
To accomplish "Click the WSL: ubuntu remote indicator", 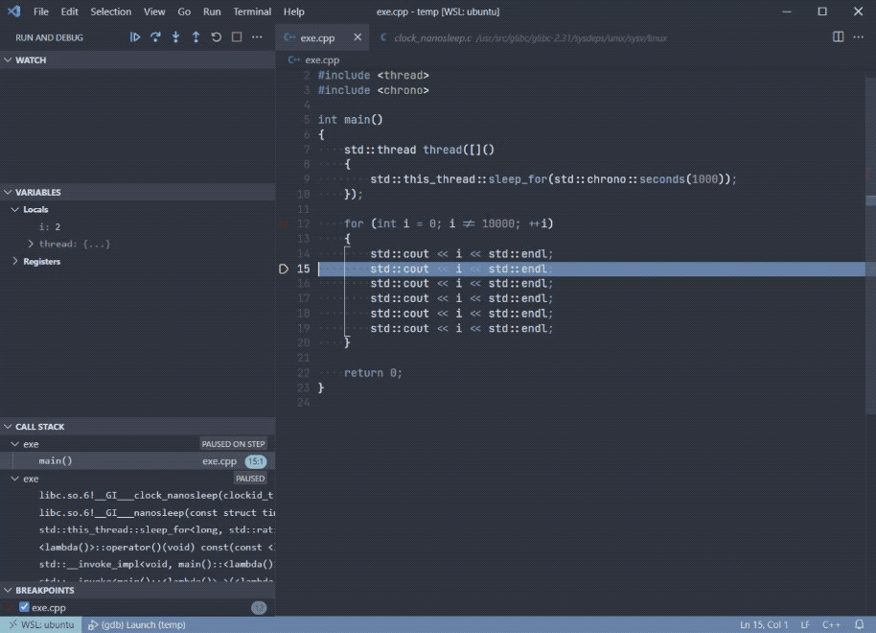I will tap(41, 624).
